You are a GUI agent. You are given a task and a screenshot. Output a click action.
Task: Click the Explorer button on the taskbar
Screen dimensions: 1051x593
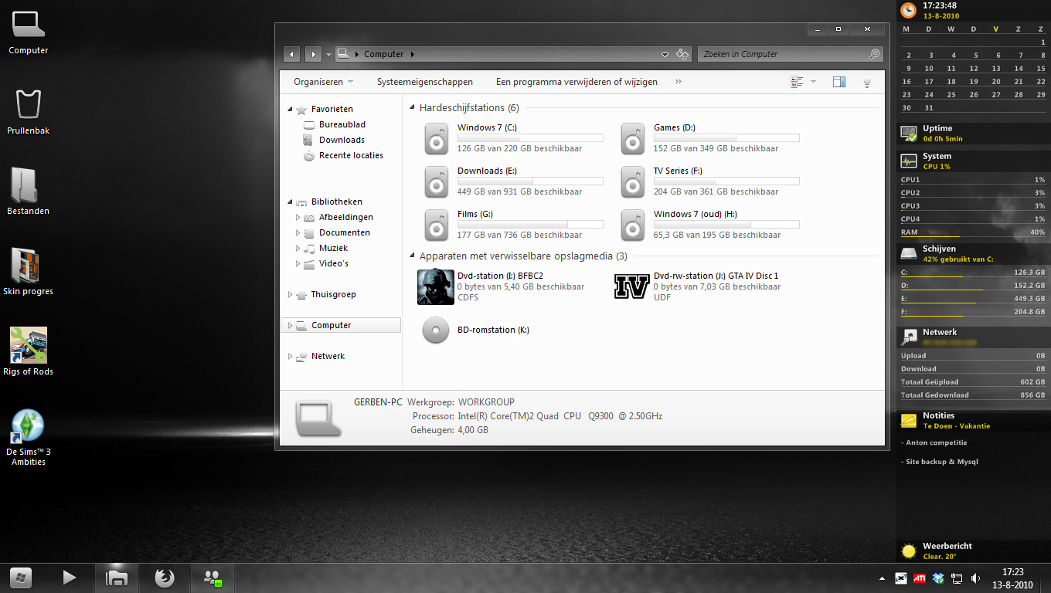[117, 578]
